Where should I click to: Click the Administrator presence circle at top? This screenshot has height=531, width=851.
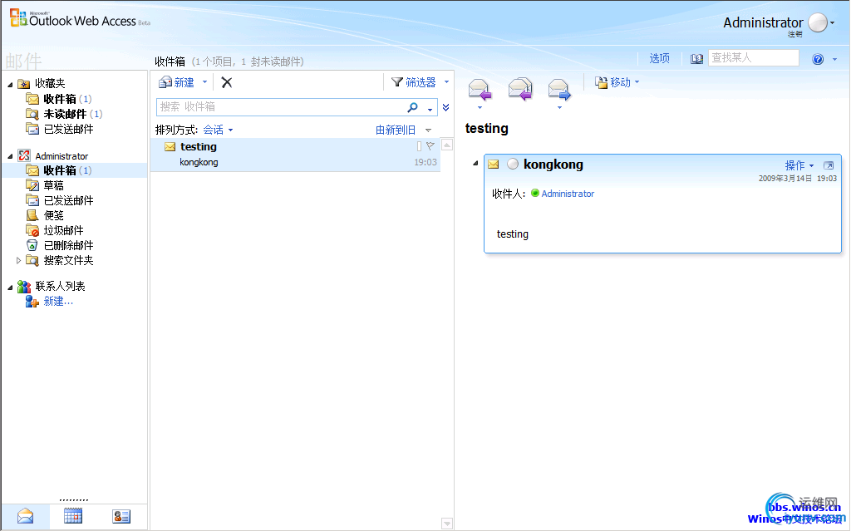click(x=818, y=22)
